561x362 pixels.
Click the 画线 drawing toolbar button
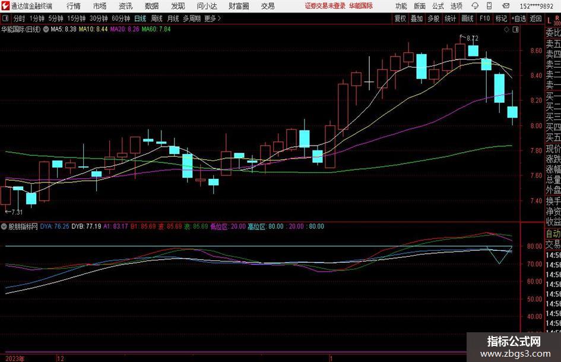[x=467, y=18]
